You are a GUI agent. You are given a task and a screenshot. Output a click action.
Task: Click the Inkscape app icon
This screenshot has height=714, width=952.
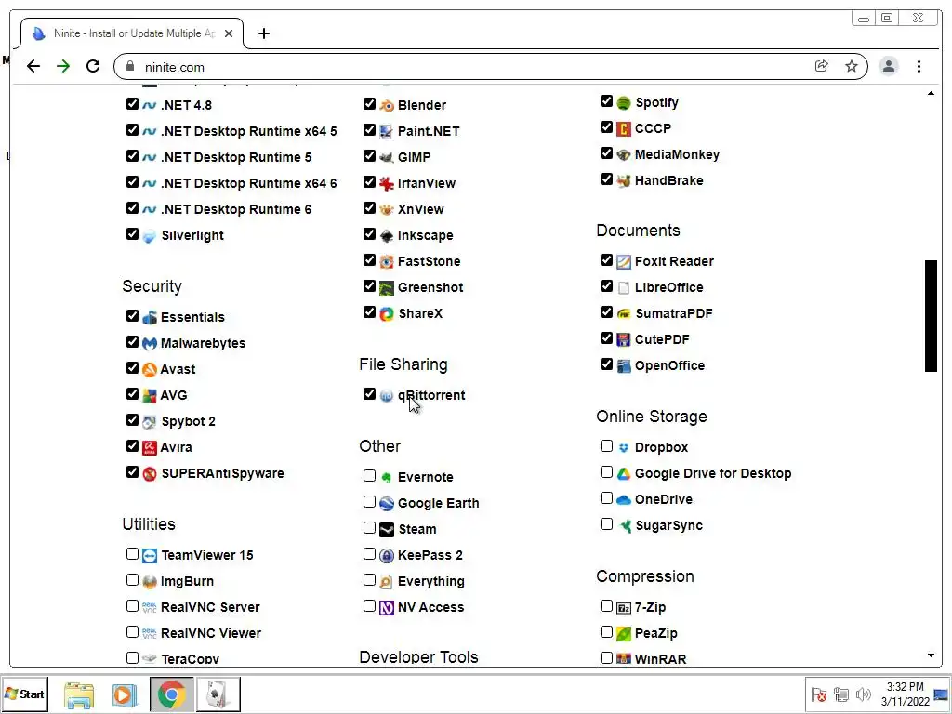click(386, 236)
